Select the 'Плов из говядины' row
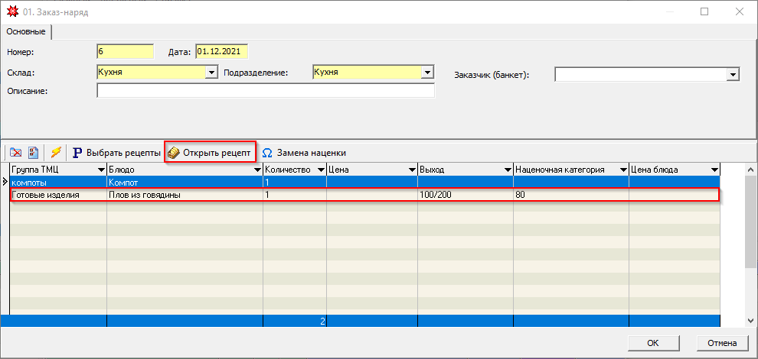 click(184, 195)
